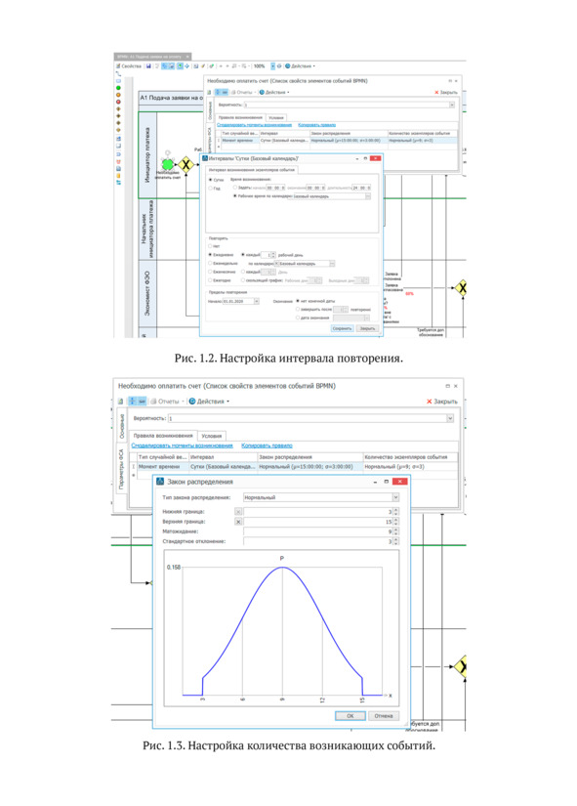Click the Нормальный (μ=15:00:00; σ=3:00:00) cell in Fig. 1.3
Screen dimensions: 577x806
point(309,467)
